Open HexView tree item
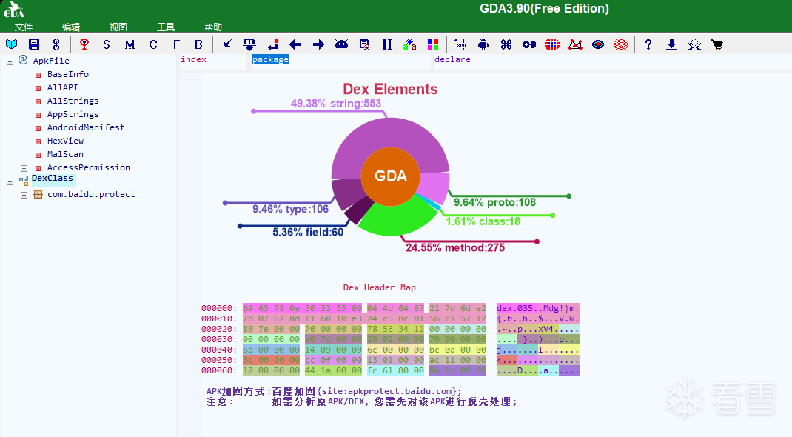Viewport: 792px width, 437px height. [65, 141]
